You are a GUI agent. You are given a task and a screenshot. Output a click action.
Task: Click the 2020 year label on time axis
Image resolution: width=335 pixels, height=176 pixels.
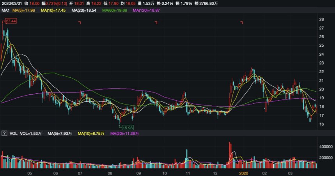pos(244,173)
